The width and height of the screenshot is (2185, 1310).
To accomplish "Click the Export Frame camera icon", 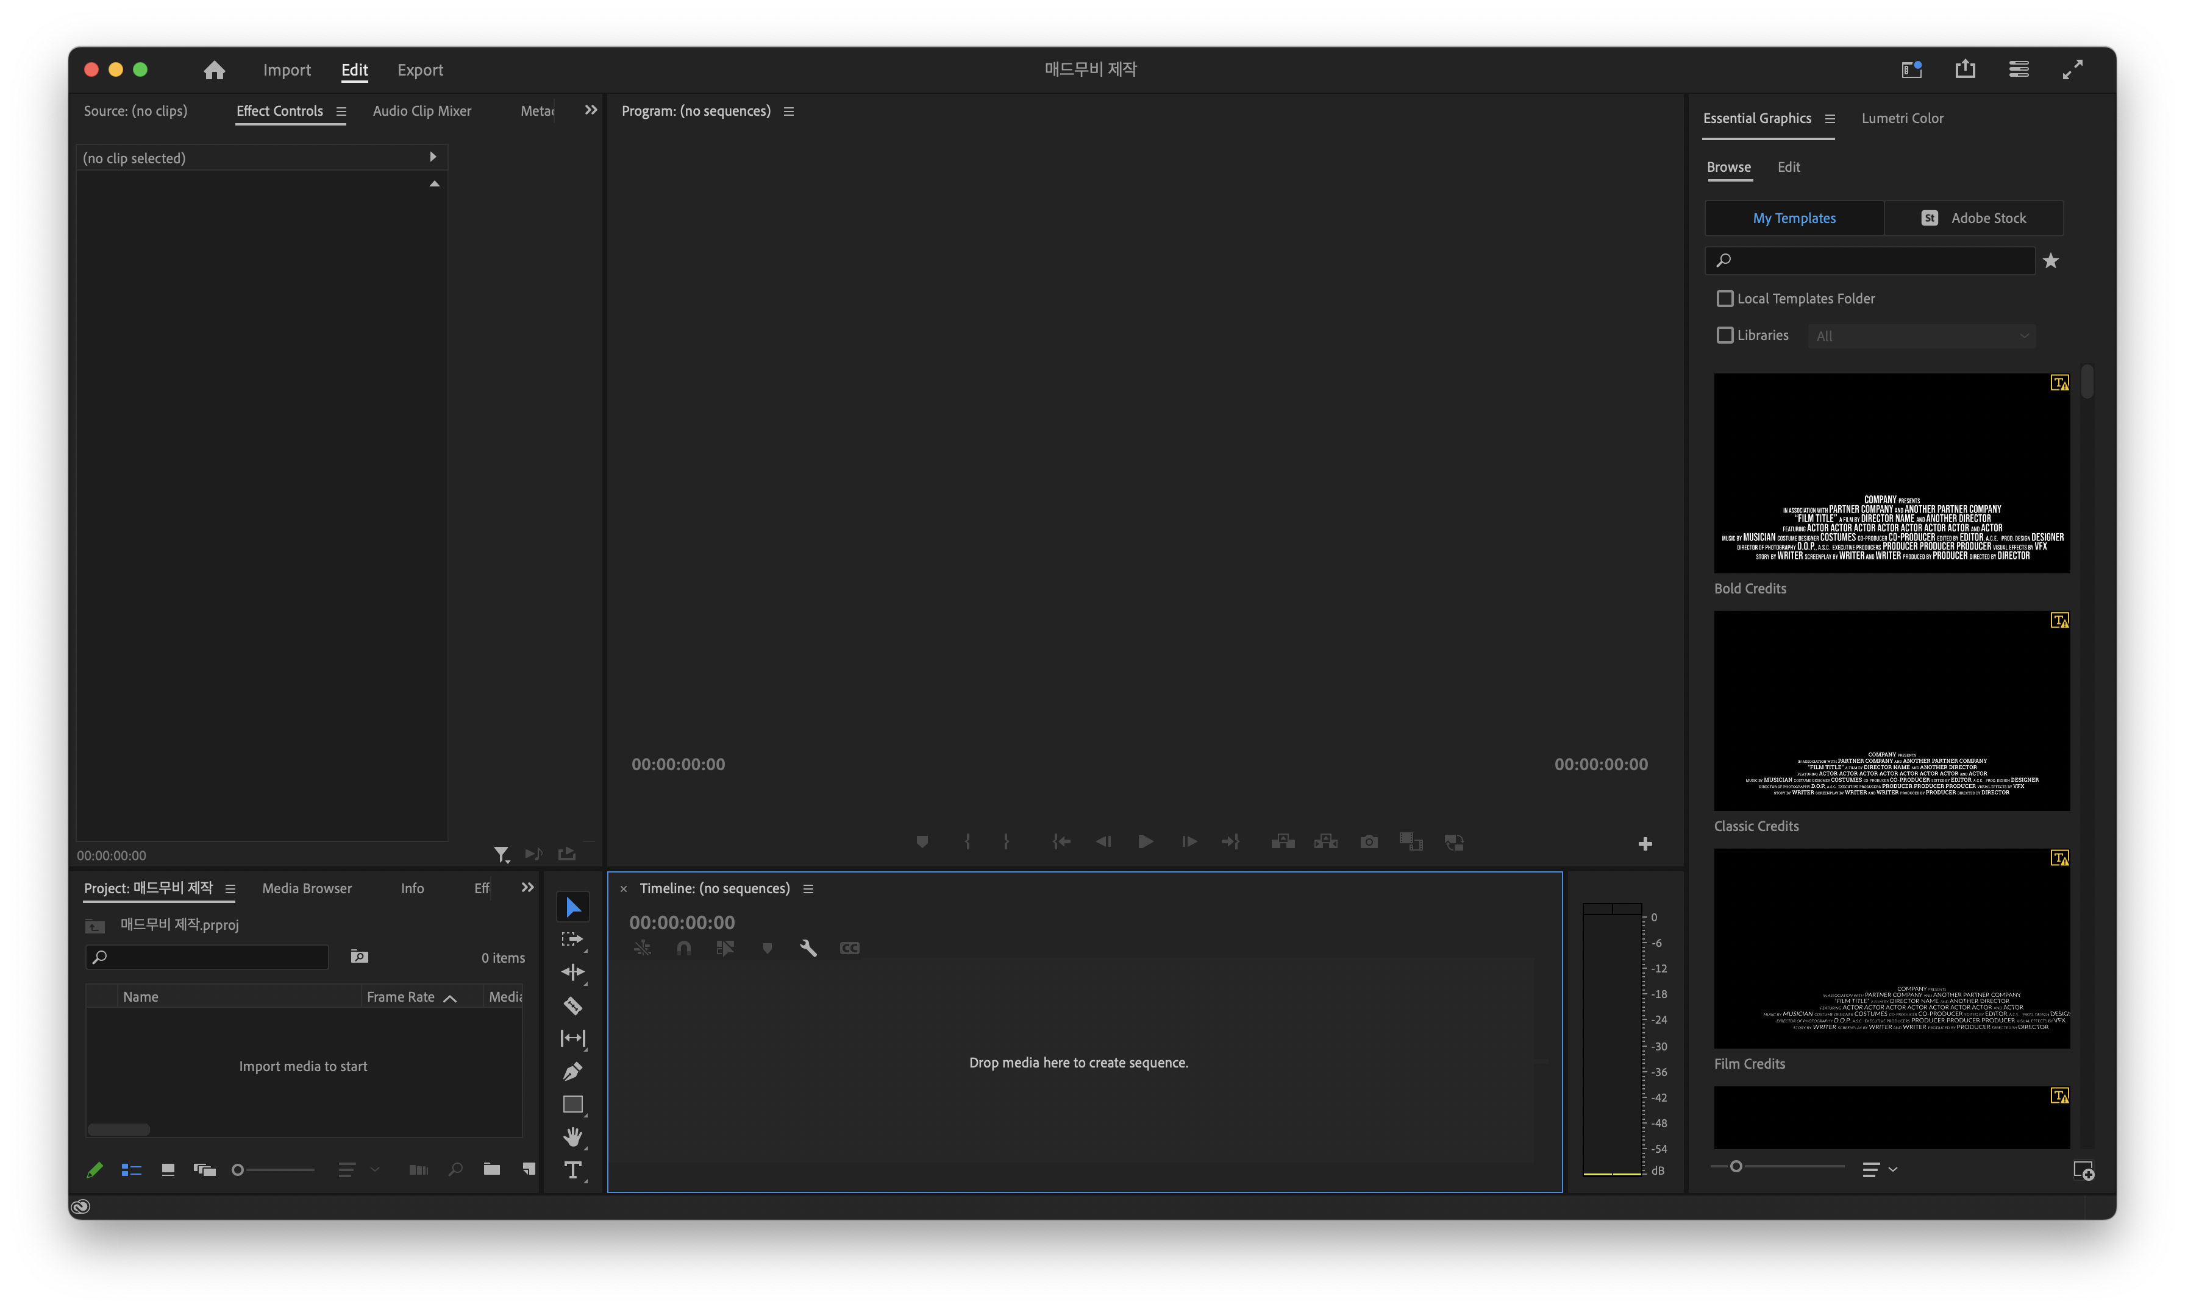I will [1369, 842].
